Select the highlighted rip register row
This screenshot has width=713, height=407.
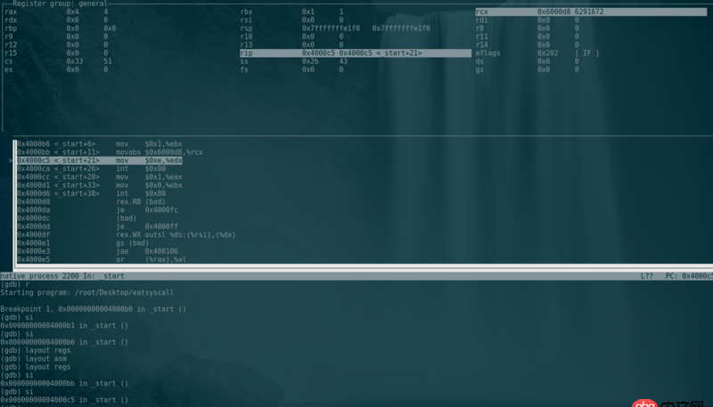tap(356, 53)
